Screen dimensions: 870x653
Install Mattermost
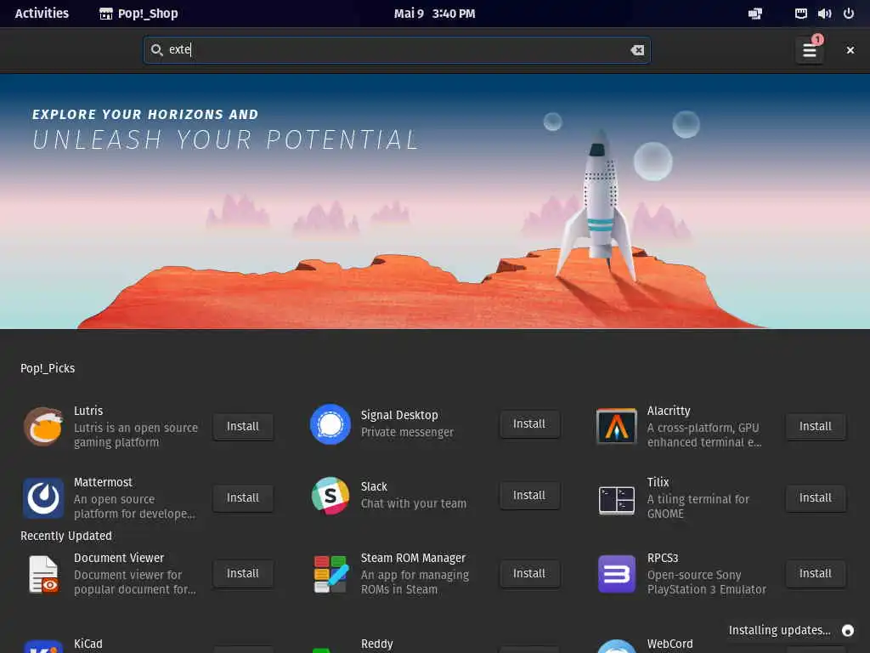243,497
